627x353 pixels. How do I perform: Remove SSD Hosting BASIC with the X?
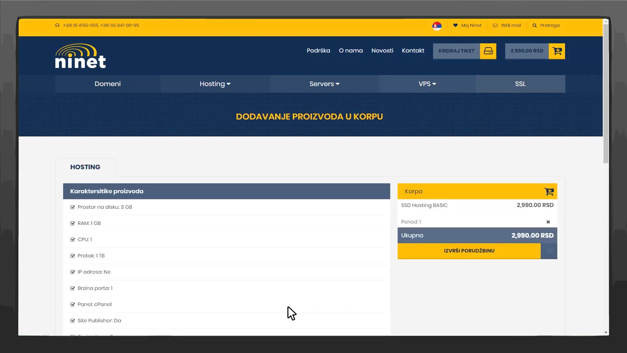548,222
